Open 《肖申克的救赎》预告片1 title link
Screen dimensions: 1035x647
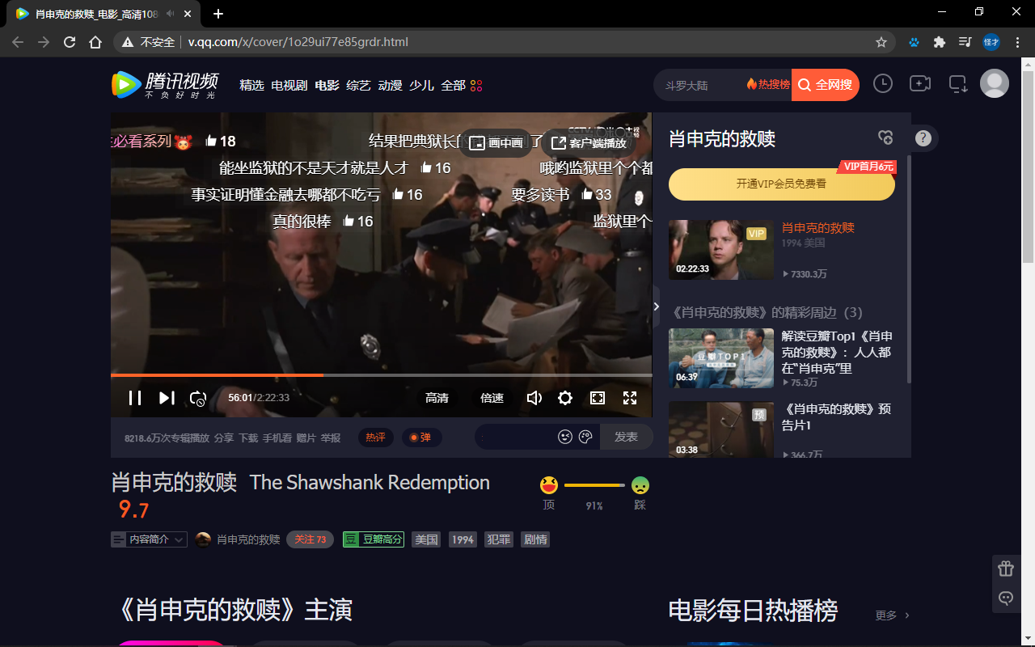(836, 417)
